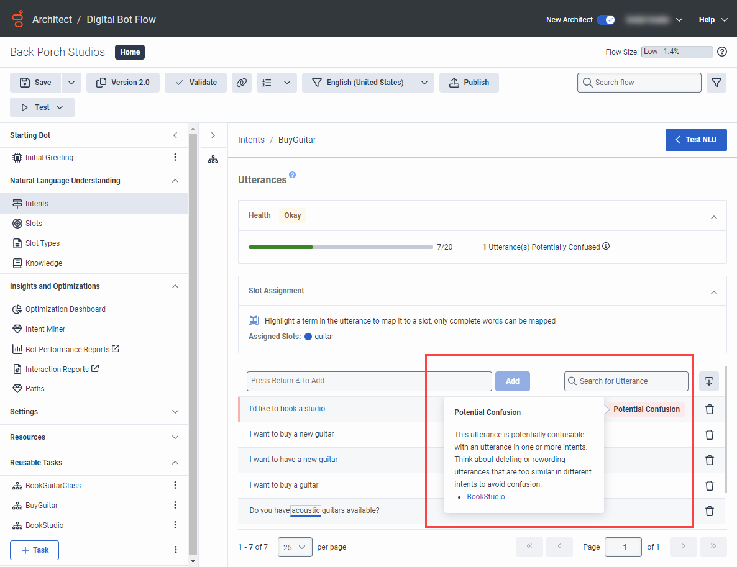Click the Health progress bar showing 7/20
Image resolution: width=737 pixels, height=567 pixels.
pyautogui.click(x=341, y=247)
